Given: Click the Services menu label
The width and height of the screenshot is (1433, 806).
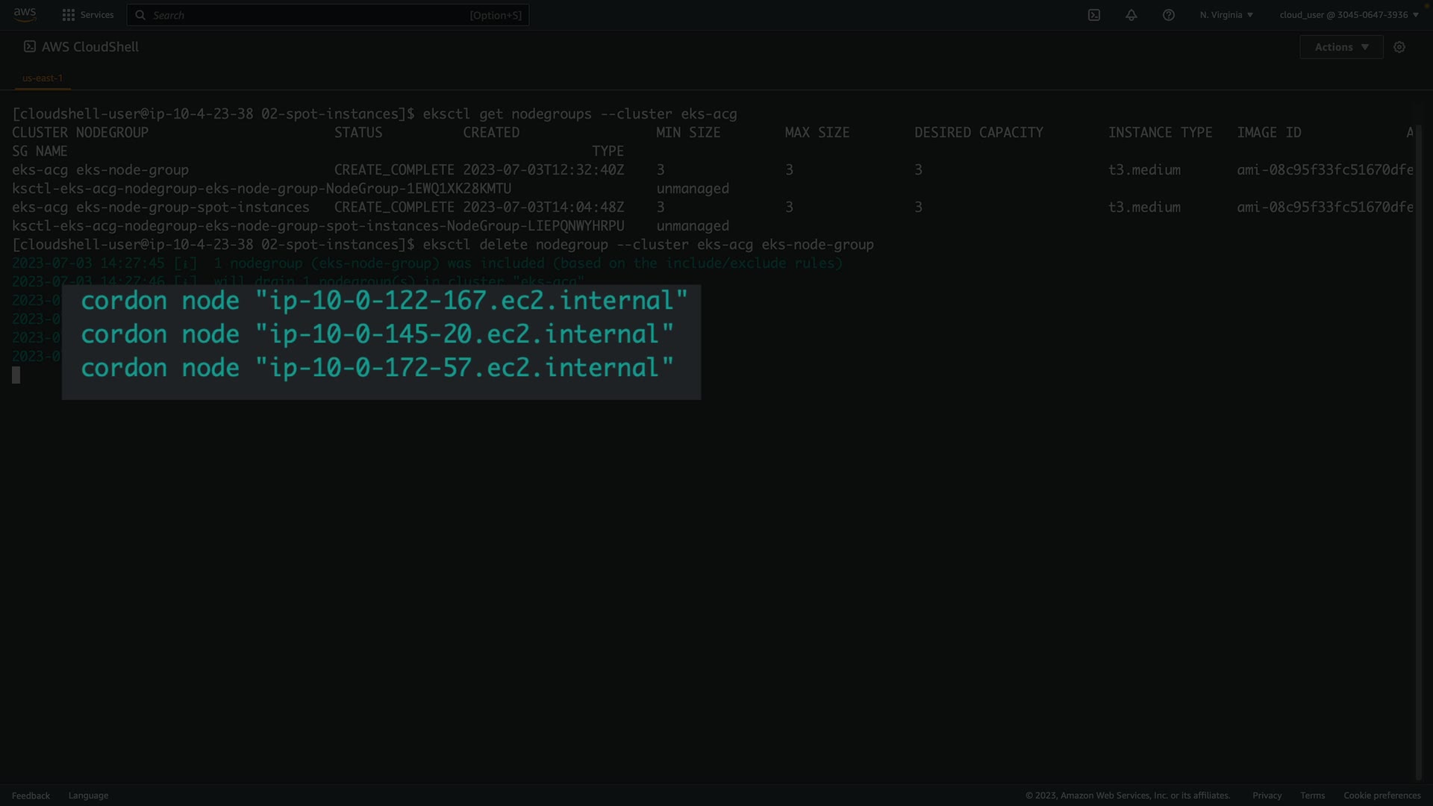Looking at the screenshot, I should coord(97,15).
